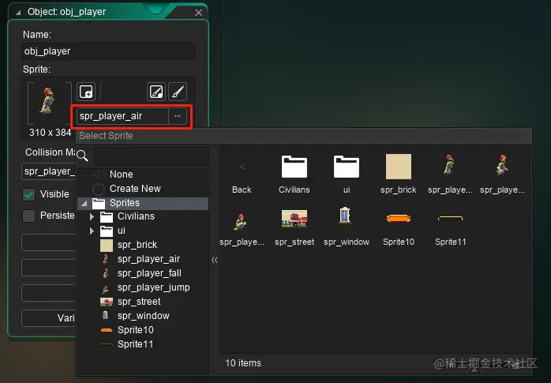This screenshot has height=383, width=551.
Task: Select Sprite11 in tree list
Action: pyautogui.click(x=143, y=344)
